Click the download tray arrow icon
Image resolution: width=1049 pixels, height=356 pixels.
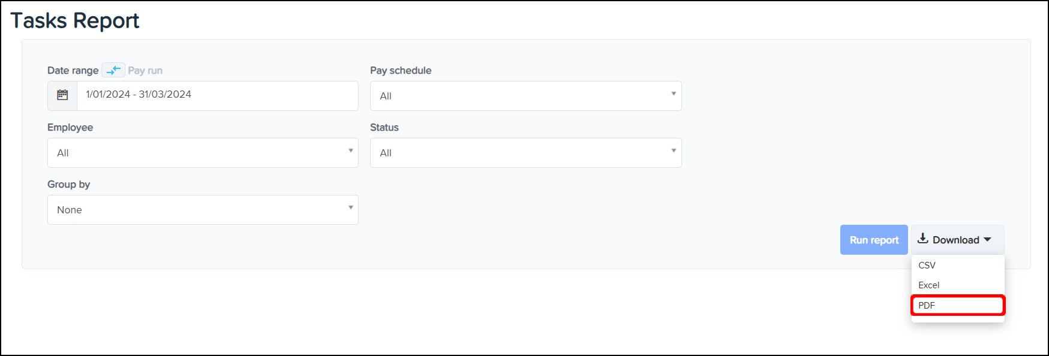(923, 239)
